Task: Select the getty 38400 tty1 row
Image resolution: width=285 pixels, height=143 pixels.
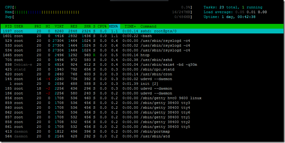Action: coord(142,117)
